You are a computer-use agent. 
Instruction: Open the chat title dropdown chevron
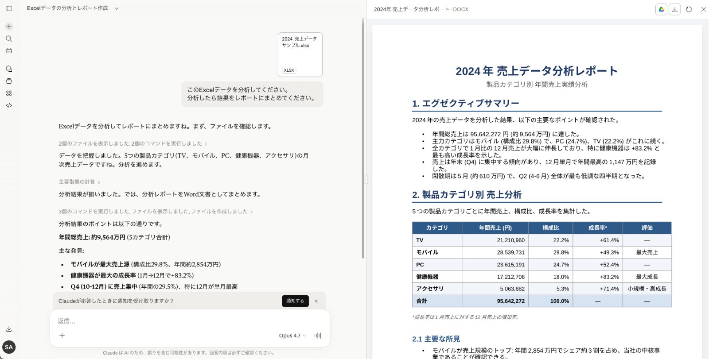(117, 8)
